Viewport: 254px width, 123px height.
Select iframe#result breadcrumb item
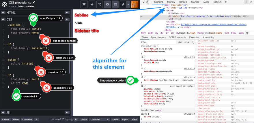pyautogui.click(x=209, y=33)
